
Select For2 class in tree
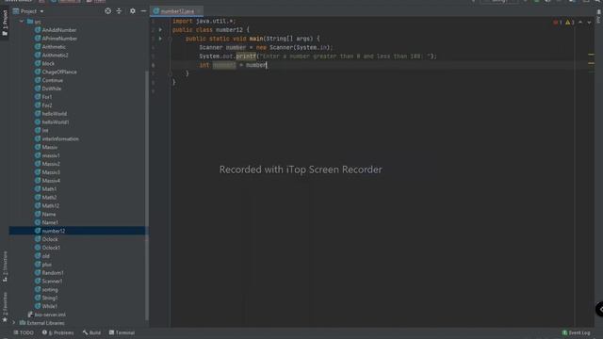(43, 105)
